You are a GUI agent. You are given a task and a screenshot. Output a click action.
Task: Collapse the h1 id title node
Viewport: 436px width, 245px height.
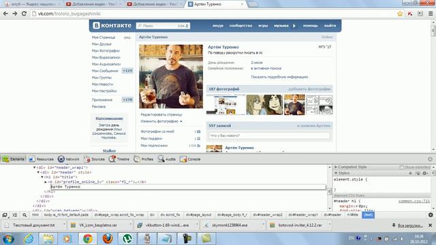tap(42, 177)
